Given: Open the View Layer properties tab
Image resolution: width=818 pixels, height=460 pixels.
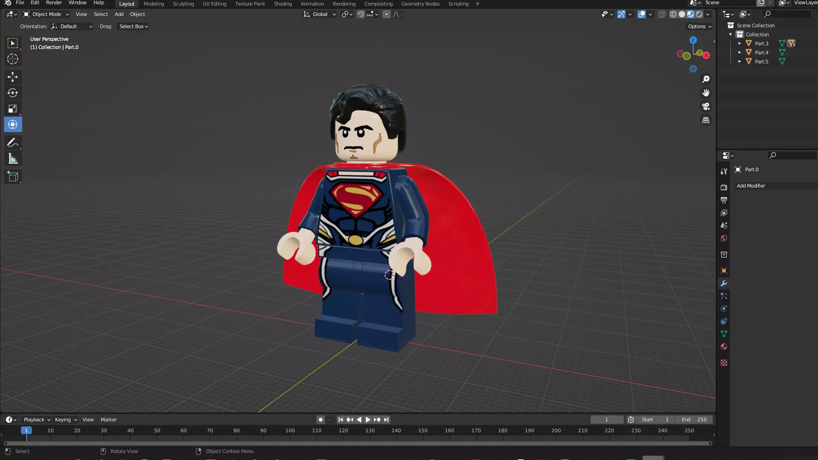Looking at the screenshot, I should (x=724, y=213).
